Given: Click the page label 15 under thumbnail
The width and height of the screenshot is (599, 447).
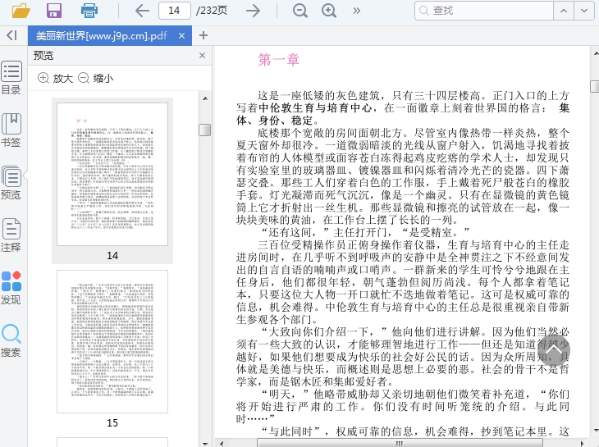Looking at the screenshot, I should click(112, 422).
